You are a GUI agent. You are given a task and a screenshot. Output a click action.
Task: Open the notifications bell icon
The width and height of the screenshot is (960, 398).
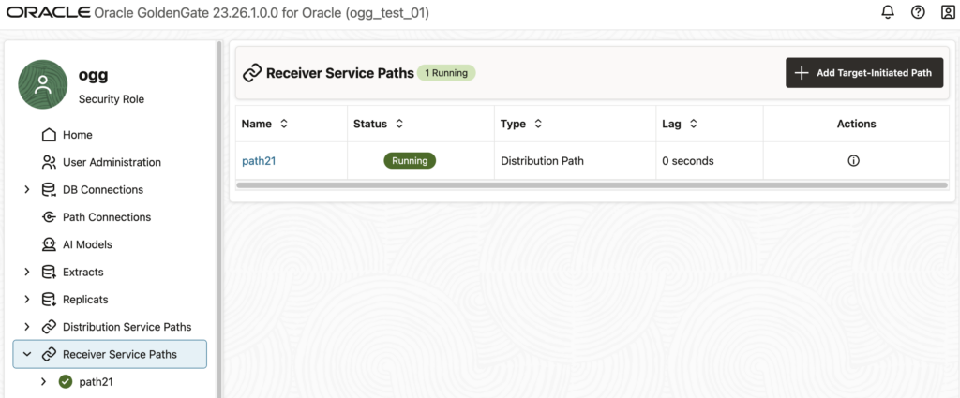pos(888,12)
